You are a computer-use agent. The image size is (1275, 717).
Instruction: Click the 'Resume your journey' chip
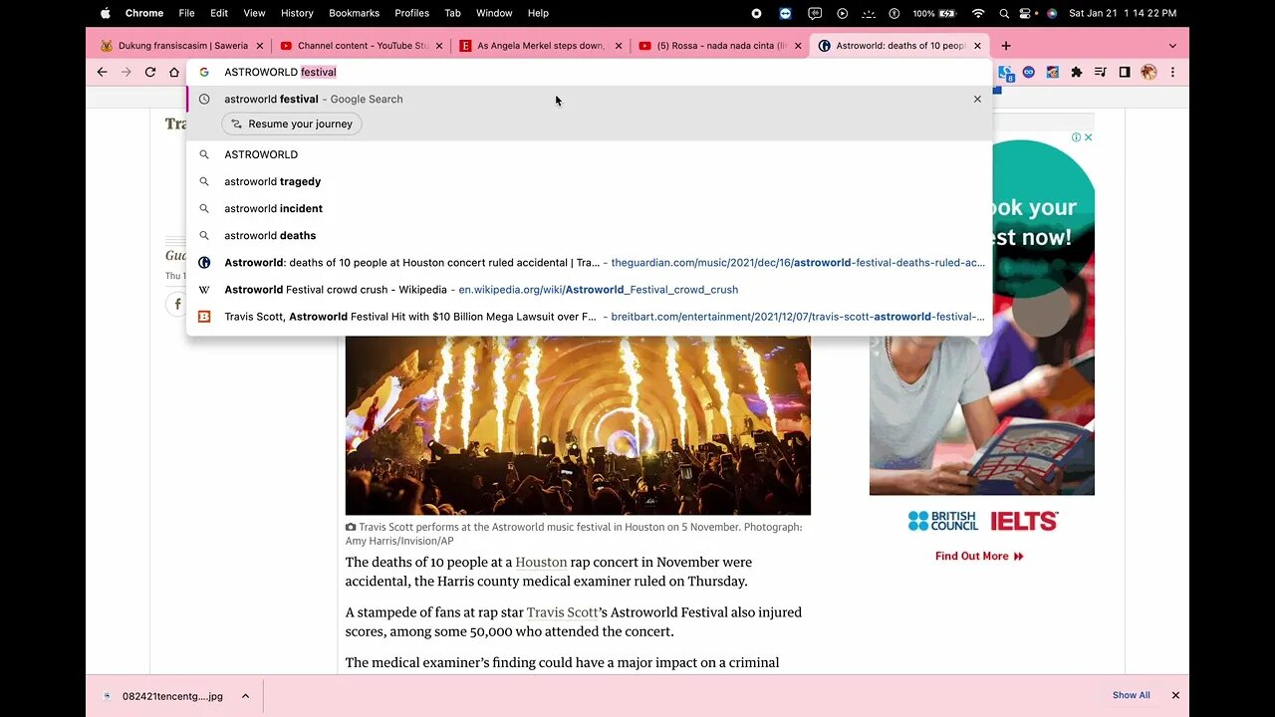pos(292,123)
